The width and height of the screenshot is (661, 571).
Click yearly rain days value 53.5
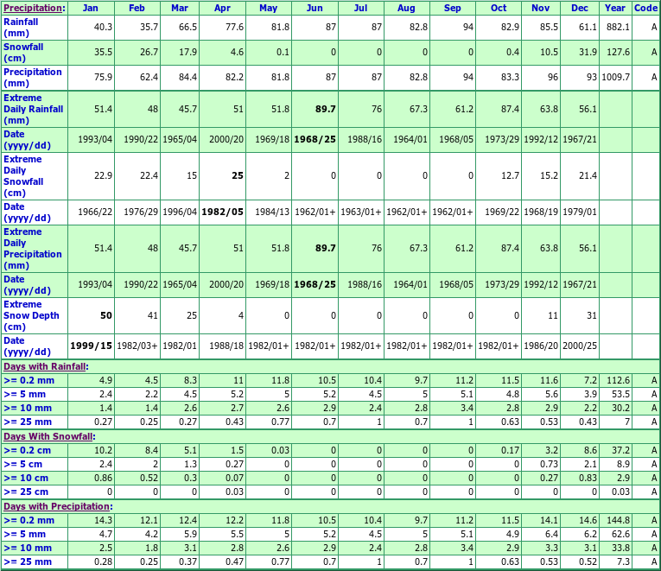pos(620,395)
